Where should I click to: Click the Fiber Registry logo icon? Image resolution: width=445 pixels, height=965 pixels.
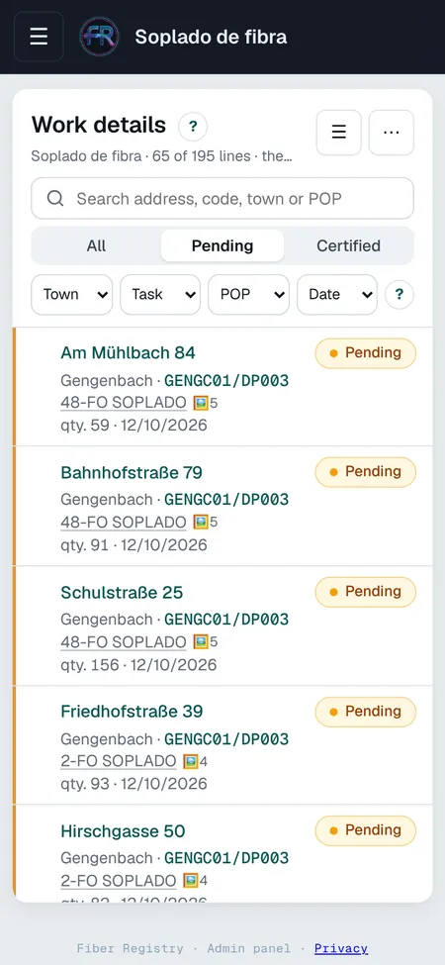tap(100, 37)
